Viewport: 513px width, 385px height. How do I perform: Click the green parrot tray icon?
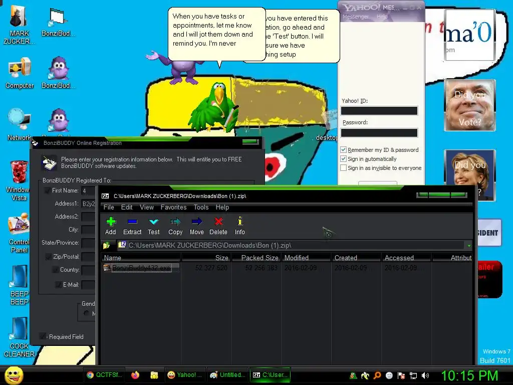(x=353, y=375)
